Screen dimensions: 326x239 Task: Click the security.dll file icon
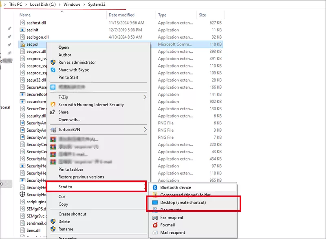point(22,116)
